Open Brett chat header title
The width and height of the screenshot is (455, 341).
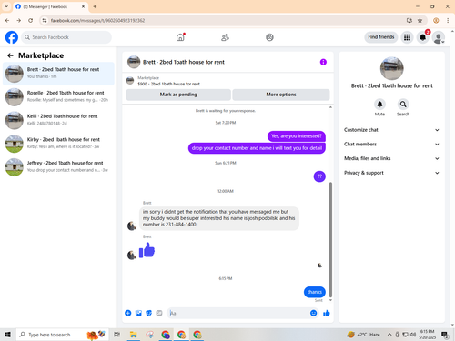pos(184,62)
